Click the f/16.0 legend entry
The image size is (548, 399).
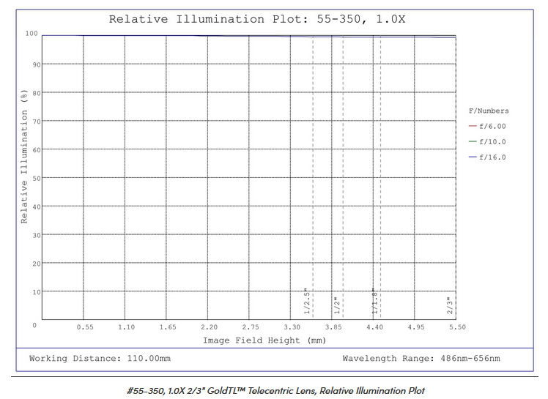click(x=492, y=157)
